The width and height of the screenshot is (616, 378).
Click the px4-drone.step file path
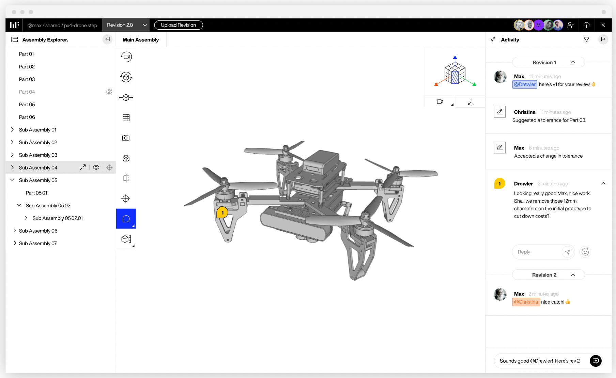pyautogui.click(x=81, y=26)
